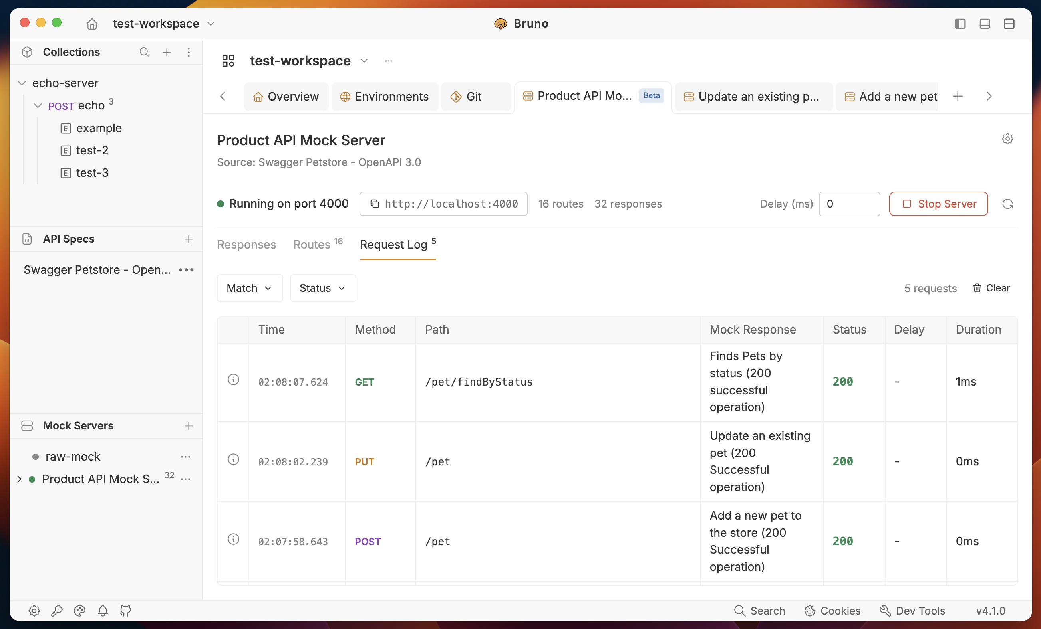
Task: Add a new collection with plus icon
Action: click(x=167, y=52)
